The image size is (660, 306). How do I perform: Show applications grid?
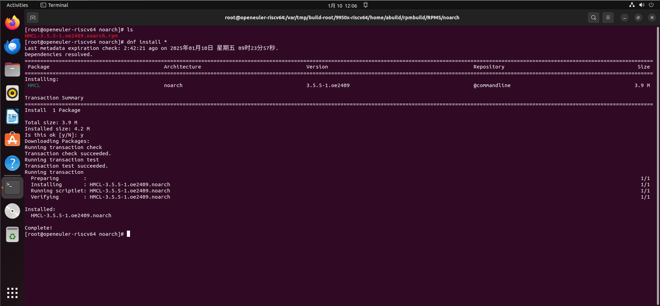(12, 293)
